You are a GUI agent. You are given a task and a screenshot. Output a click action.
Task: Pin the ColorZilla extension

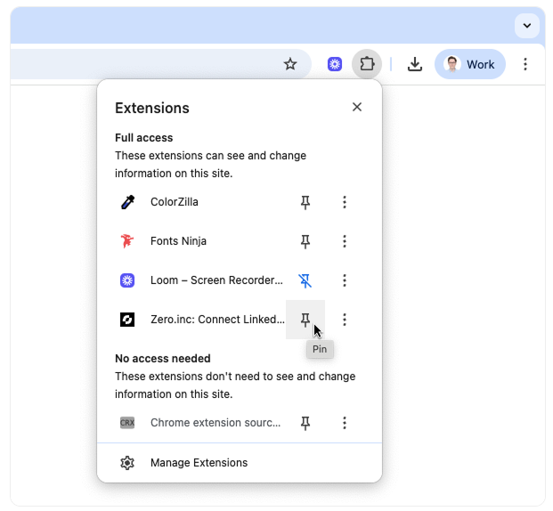point(305,202)
